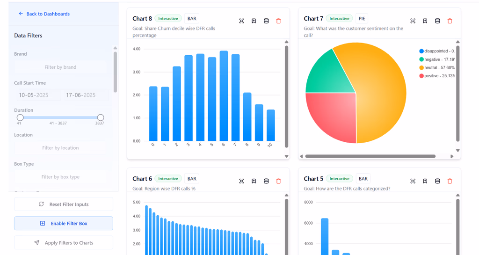Click Chart 7 PIE type tag

362,19
